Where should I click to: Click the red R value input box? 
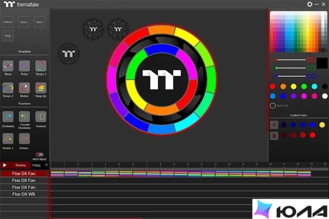click(x=311, y=60)
